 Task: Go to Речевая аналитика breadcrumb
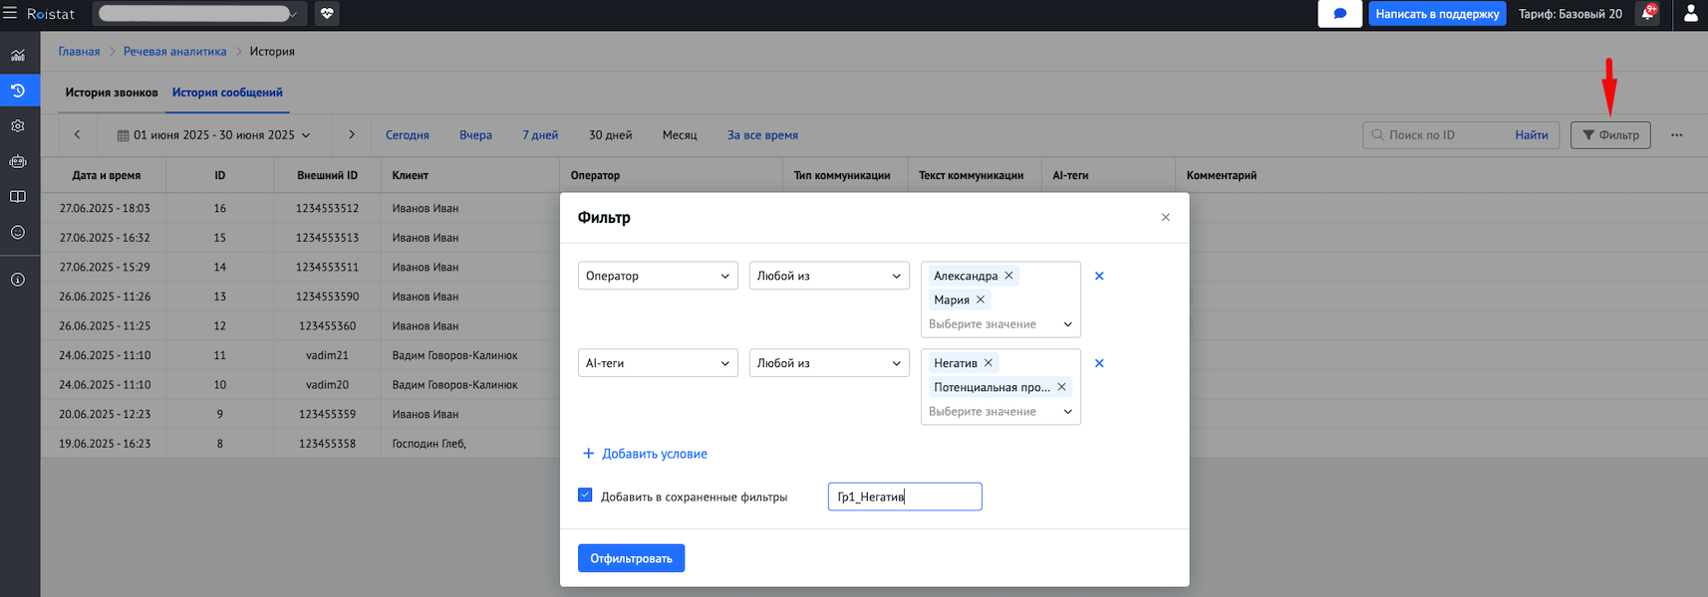point(175,52)
